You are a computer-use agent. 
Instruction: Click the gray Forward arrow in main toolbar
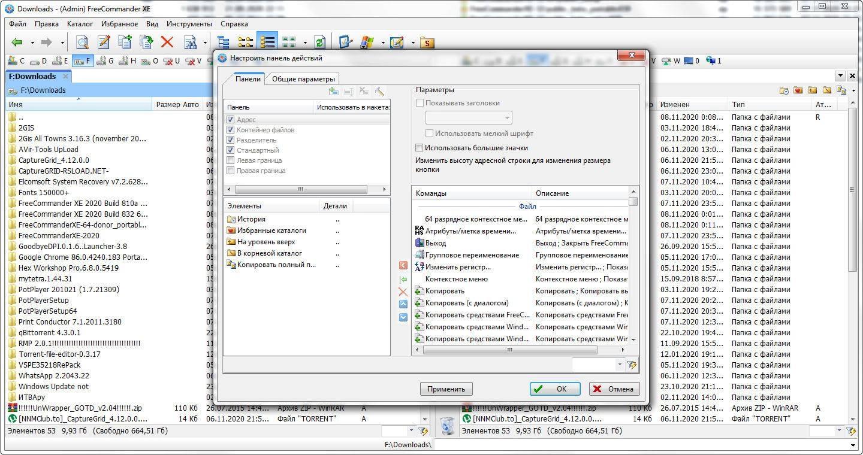coord(46,42)
